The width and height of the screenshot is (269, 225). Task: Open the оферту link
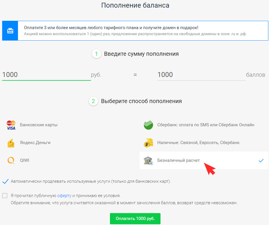[64, 195]
